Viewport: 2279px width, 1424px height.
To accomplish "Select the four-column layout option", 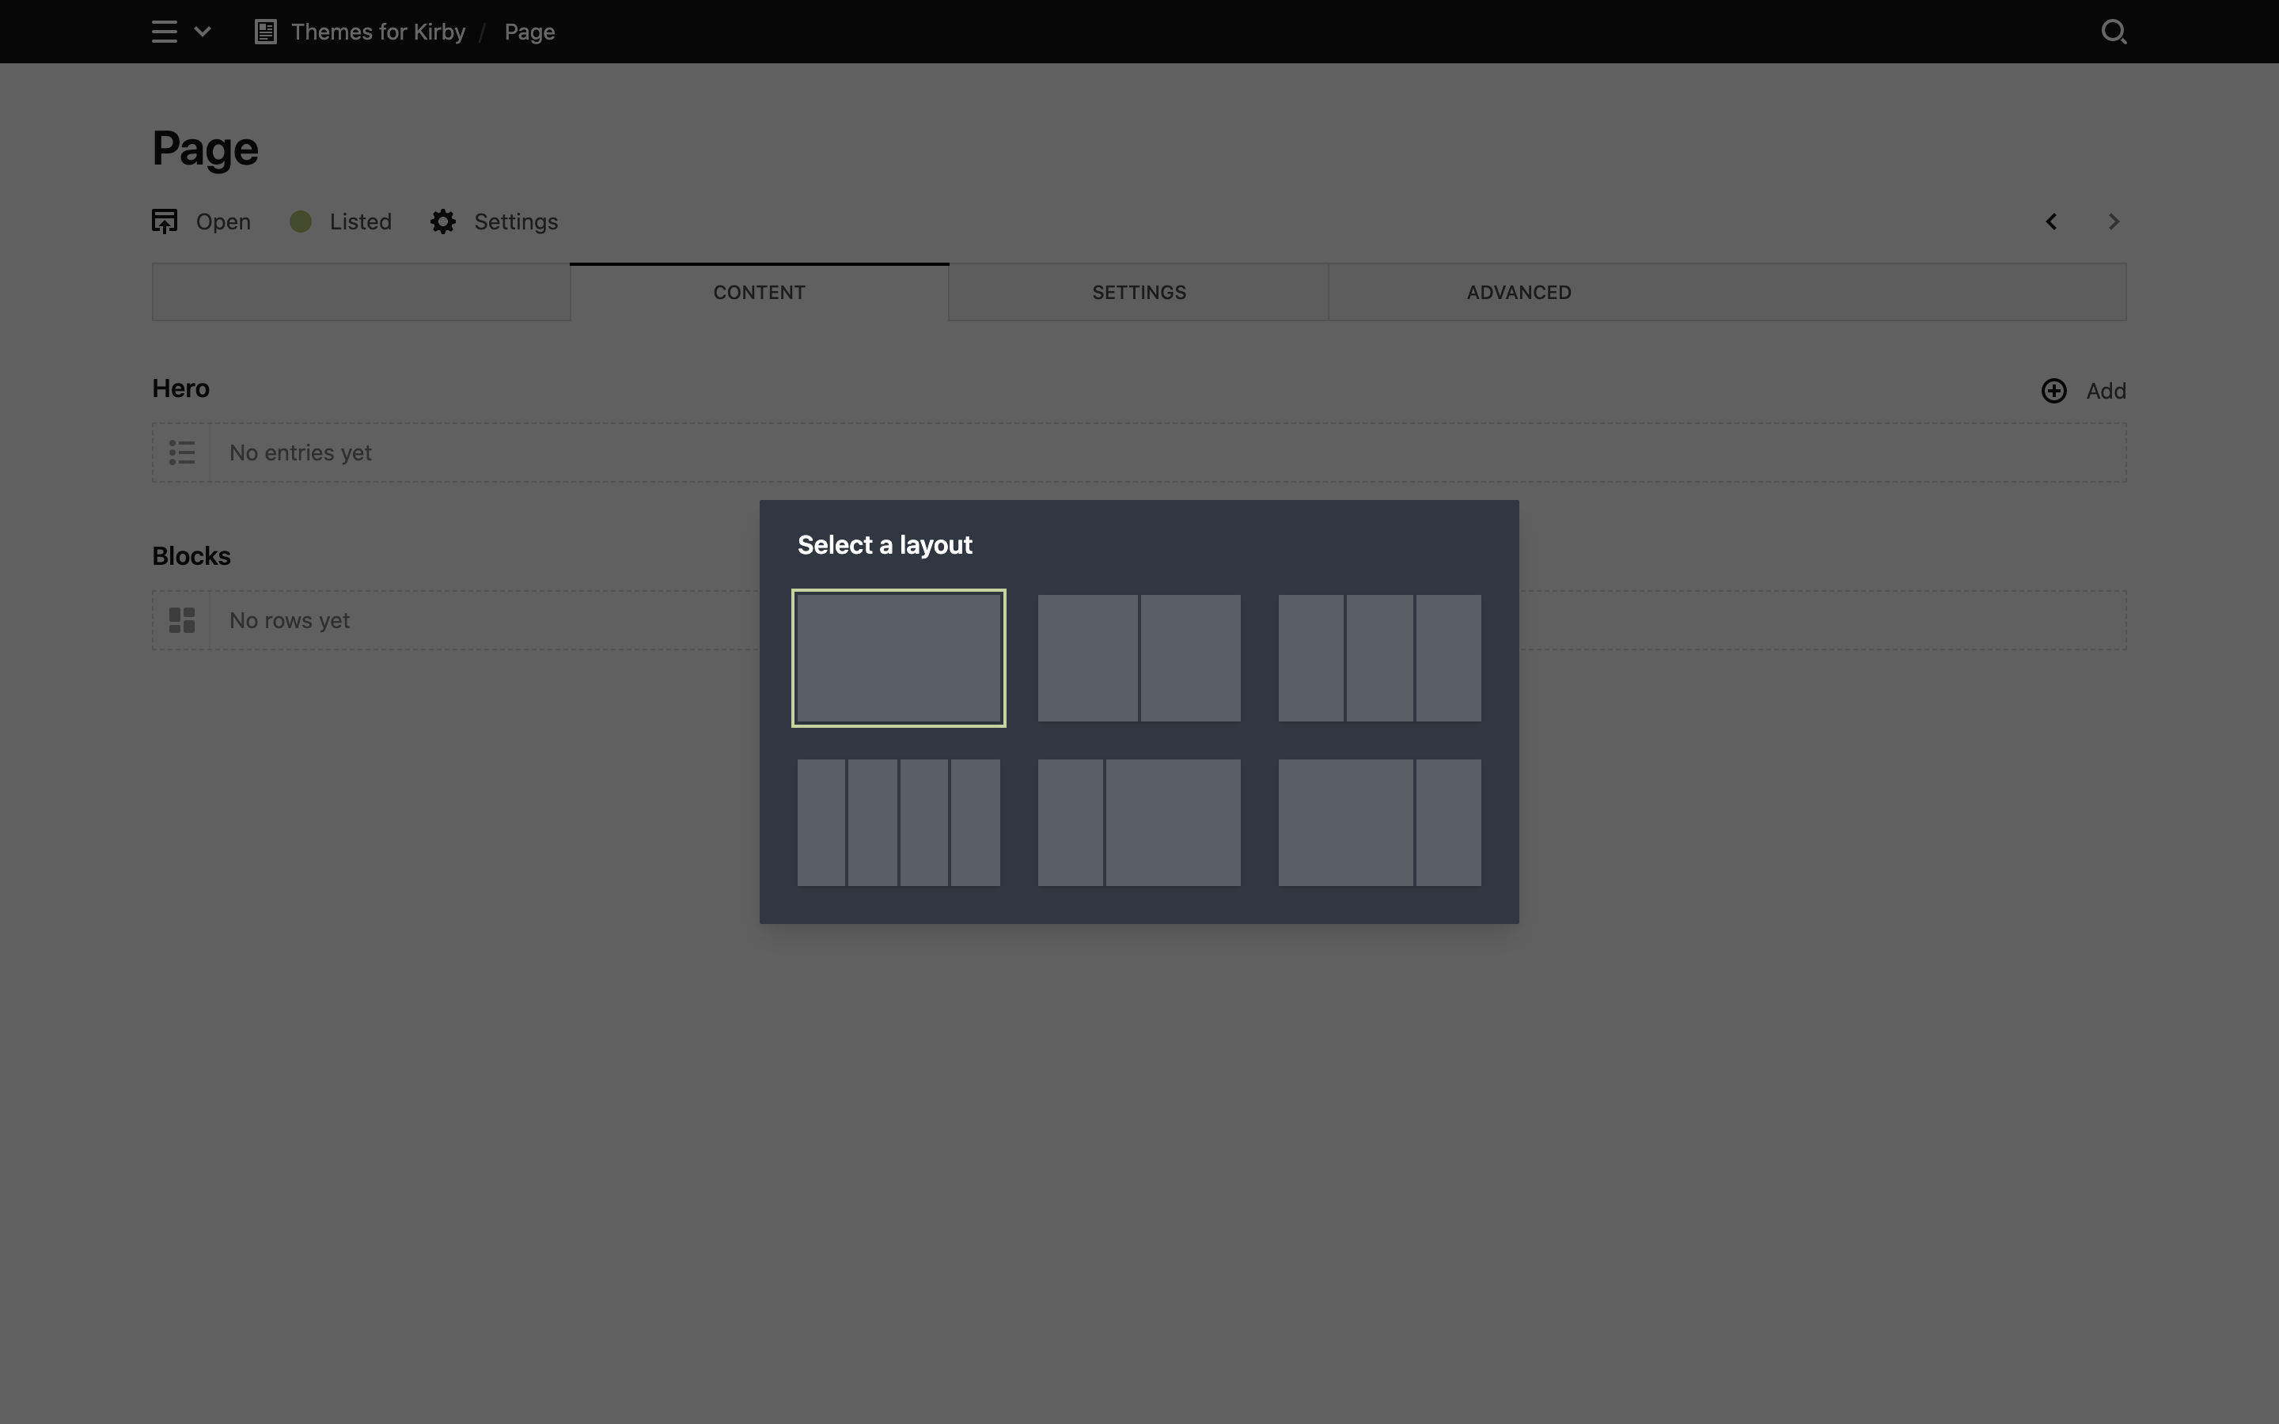I will (x=898, y=821).
